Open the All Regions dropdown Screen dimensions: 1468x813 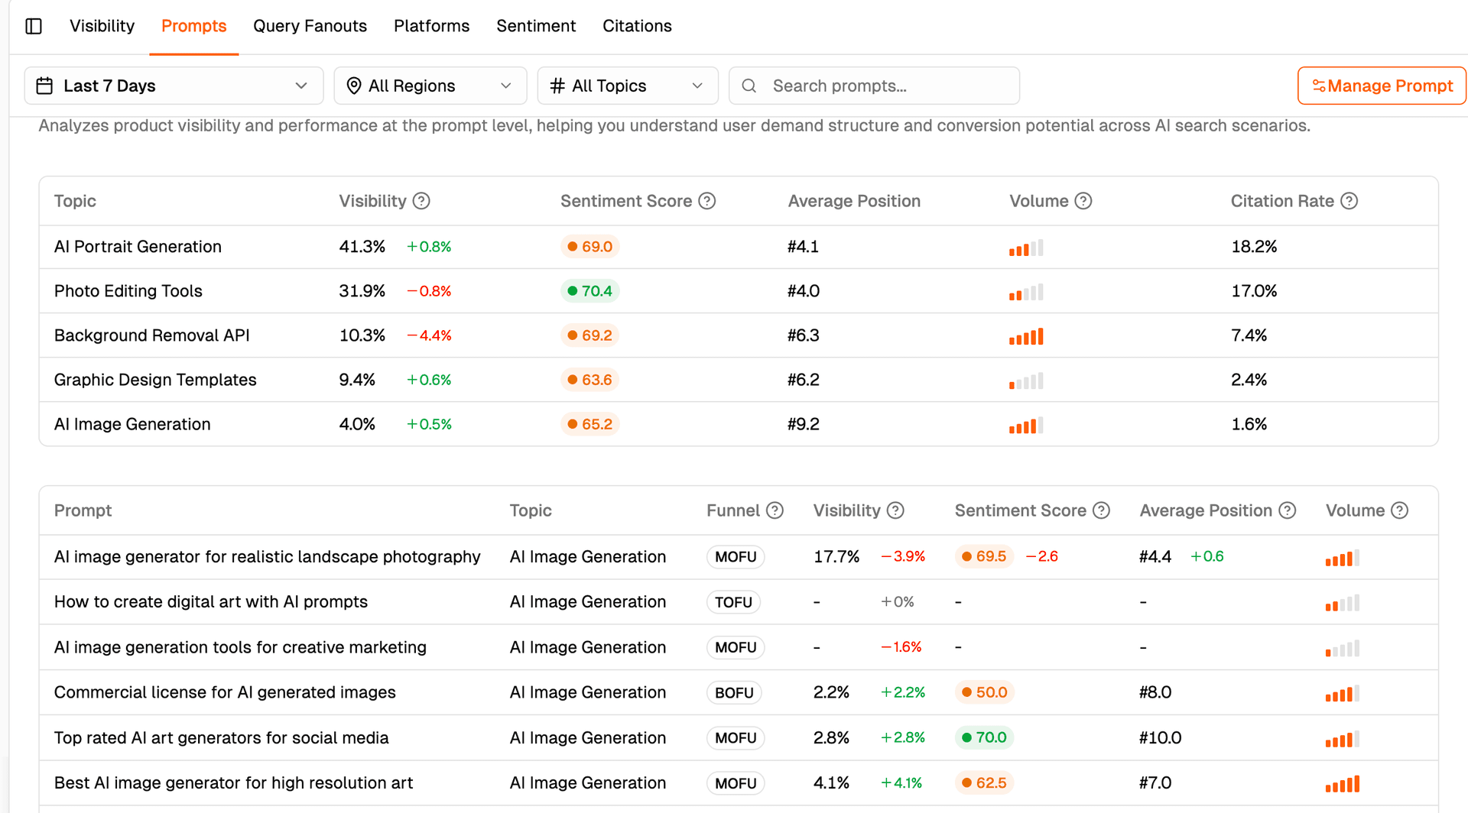click(430, 86)
